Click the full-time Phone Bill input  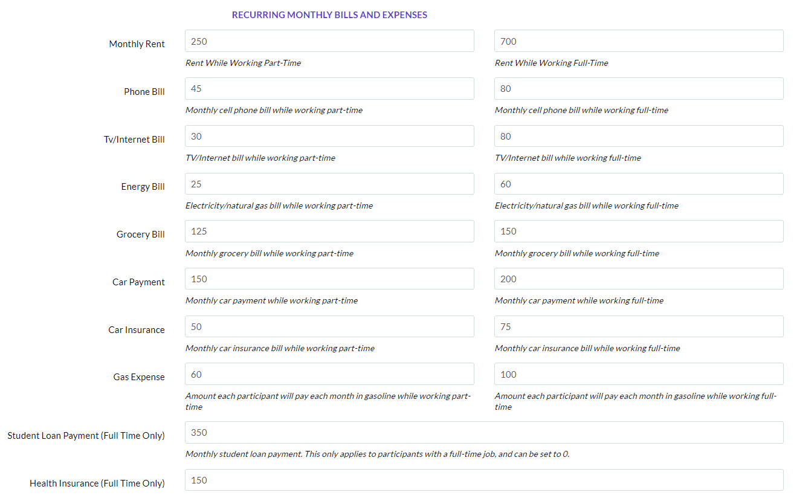point(639,89)
